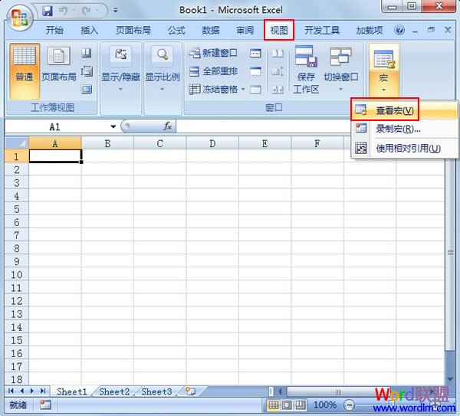
Task: Click 全部重排 arrange all button
Action: [x=214, y=71]
